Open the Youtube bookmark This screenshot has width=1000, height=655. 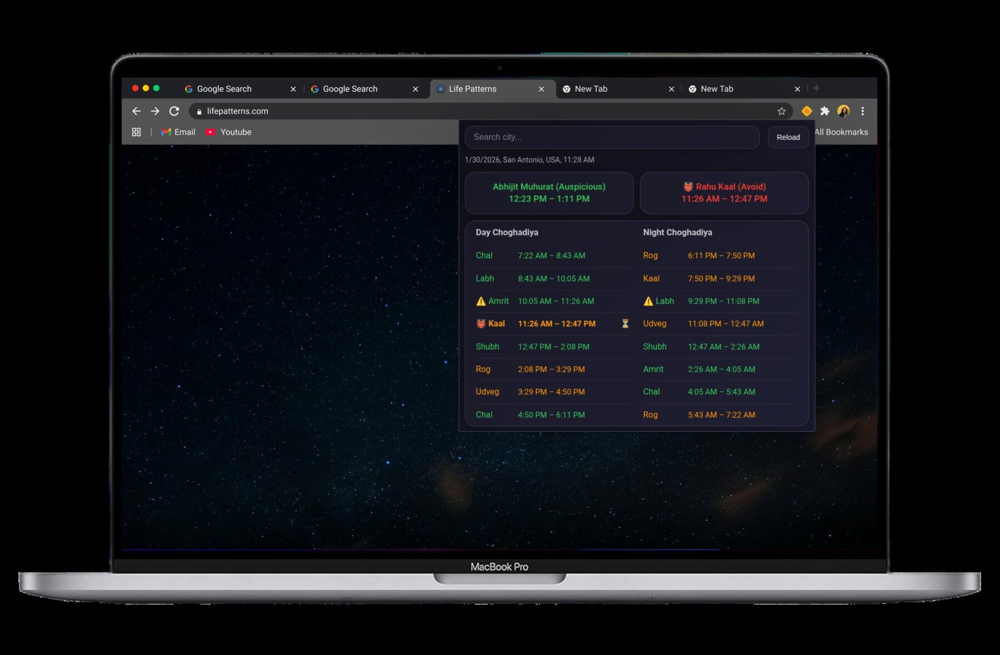click(228, 132)
